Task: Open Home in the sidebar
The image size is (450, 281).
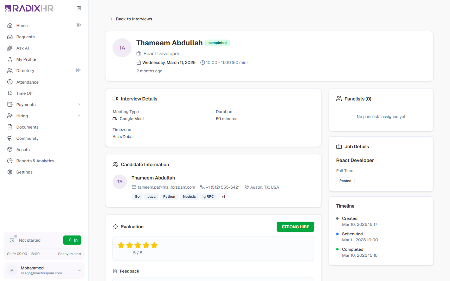Action: point(44,26)
